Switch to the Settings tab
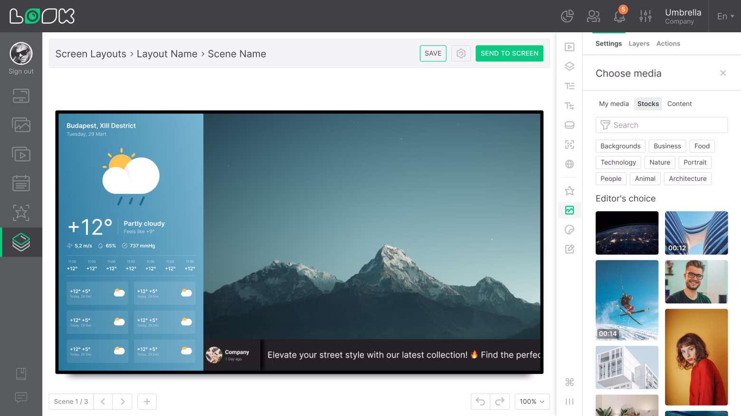This screenshot has width=741, height=416. tap(608, 44)
